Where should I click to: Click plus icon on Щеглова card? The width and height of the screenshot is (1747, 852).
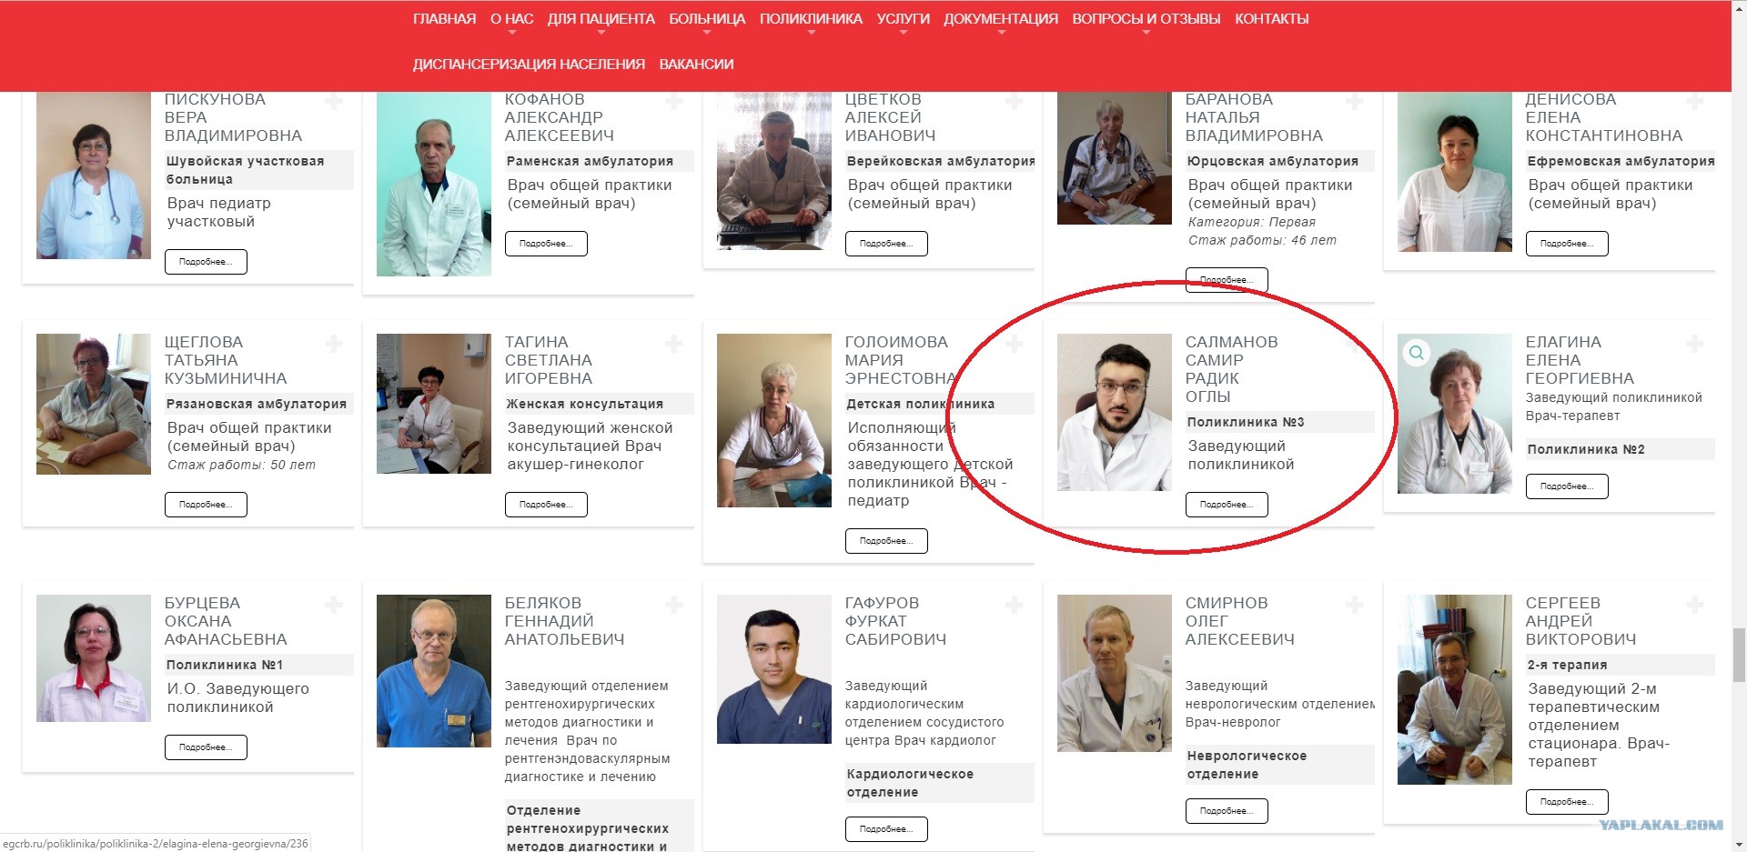tap(334, 344)
